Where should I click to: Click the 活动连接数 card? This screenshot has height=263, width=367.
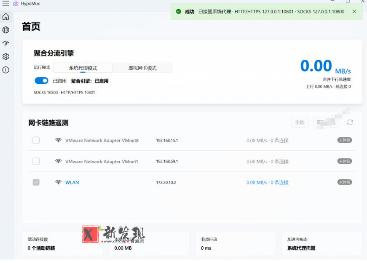(62, 243)
